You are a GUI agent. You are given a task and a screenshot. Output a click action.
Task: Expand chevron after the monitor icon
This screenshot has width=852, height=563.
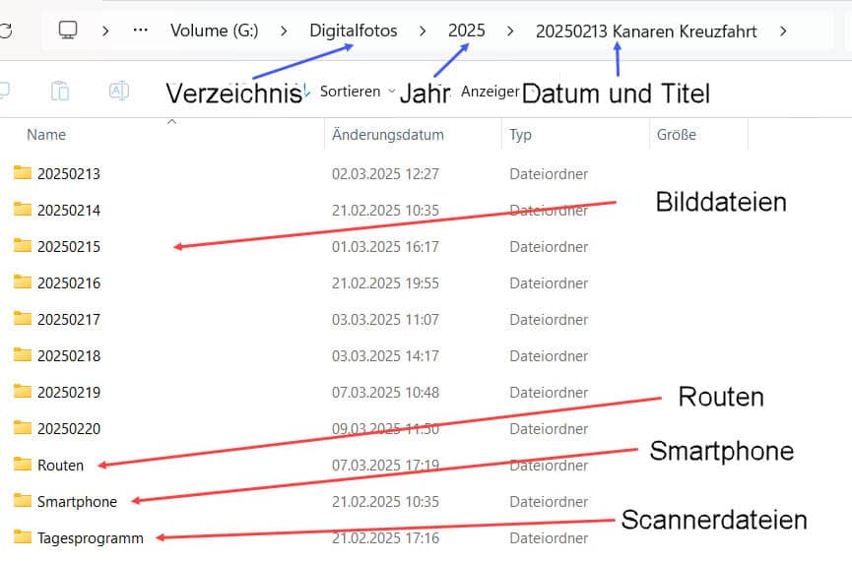pyautogui.click(x=105, y=31)
